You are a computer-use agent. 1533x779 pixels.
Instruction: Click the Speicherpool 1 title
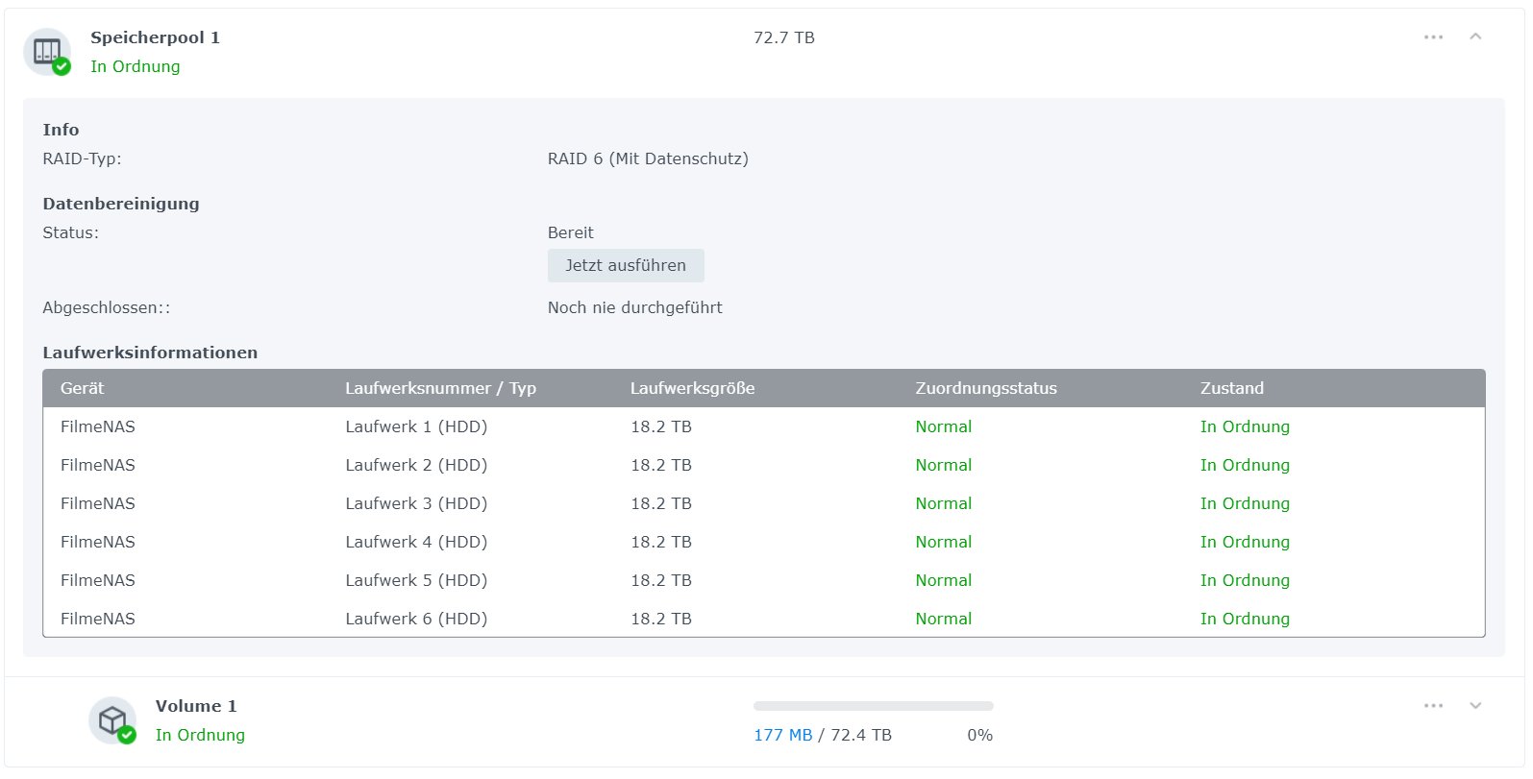[x=155, y=37]
